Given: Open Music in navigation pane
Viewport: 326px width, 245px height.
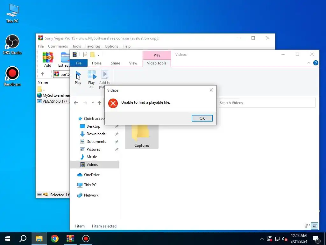Looking at the screenshot, I should click(x=91, y=157).
